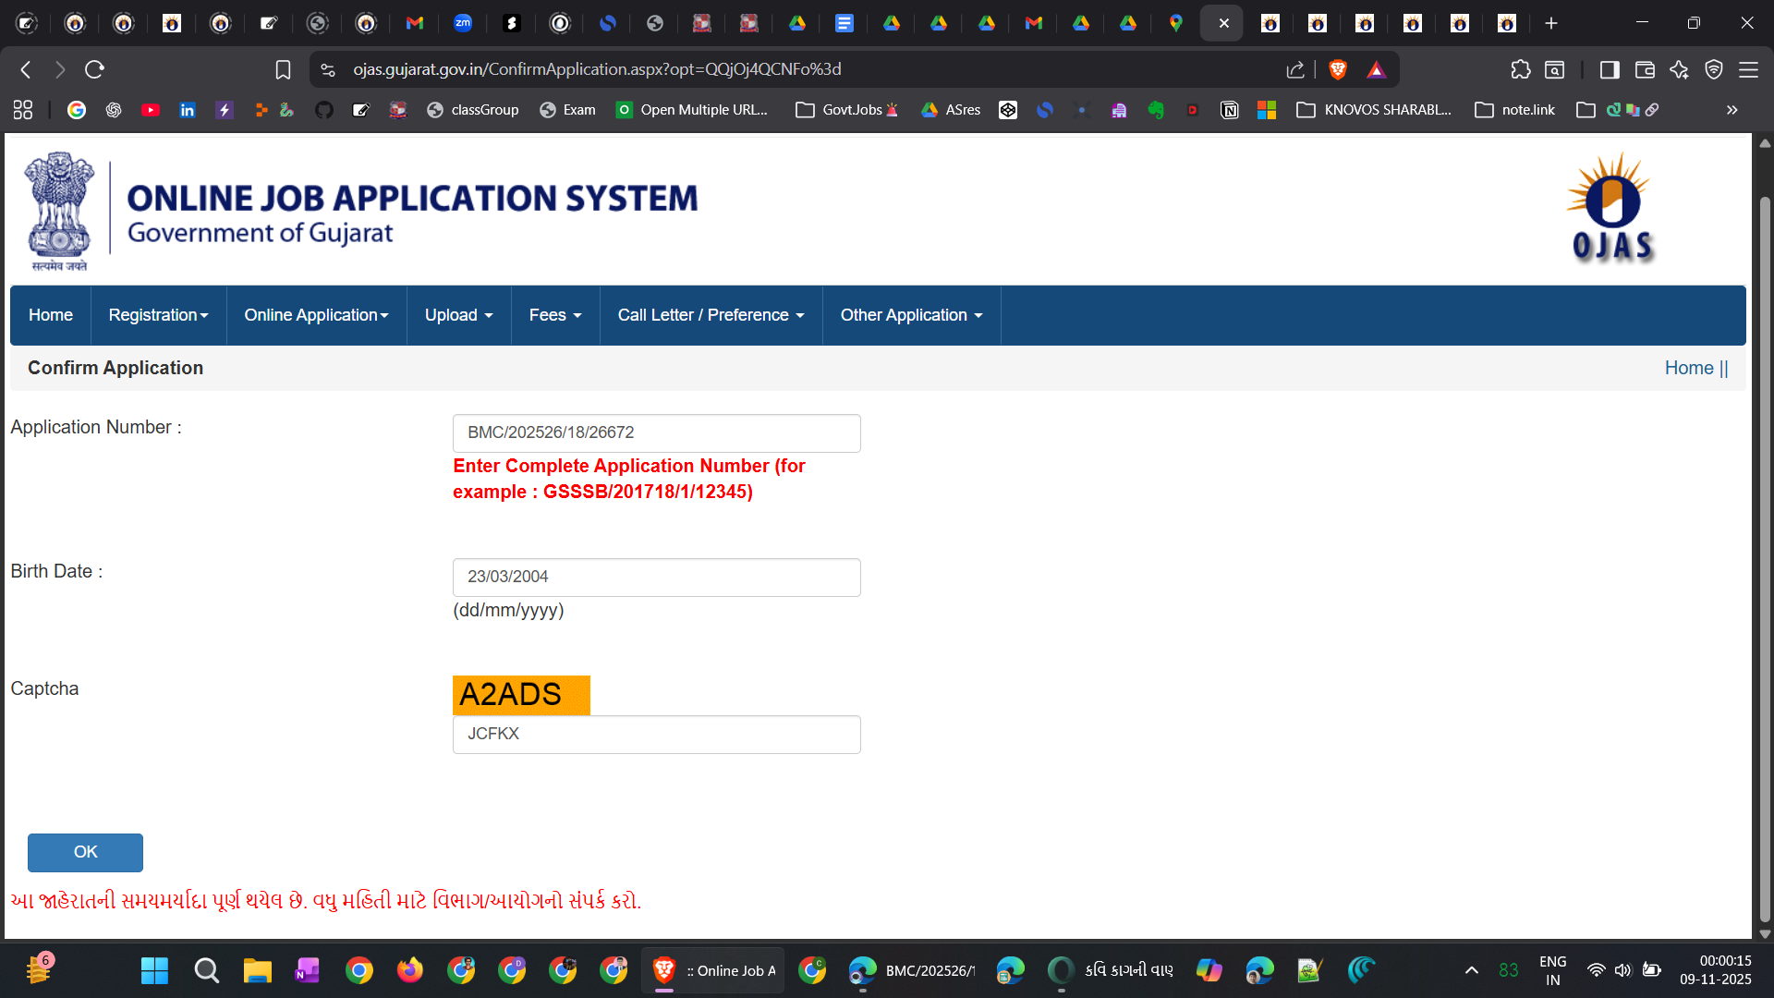Open the YouTube bookmark icon
This screenshot has height=998, width=1774.
(150, 110)
